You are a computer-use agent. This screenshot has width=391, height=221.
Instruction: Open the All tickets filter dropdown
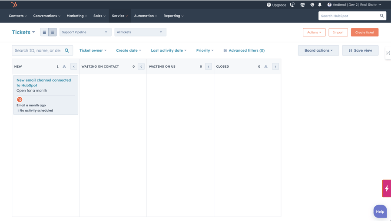140,32
